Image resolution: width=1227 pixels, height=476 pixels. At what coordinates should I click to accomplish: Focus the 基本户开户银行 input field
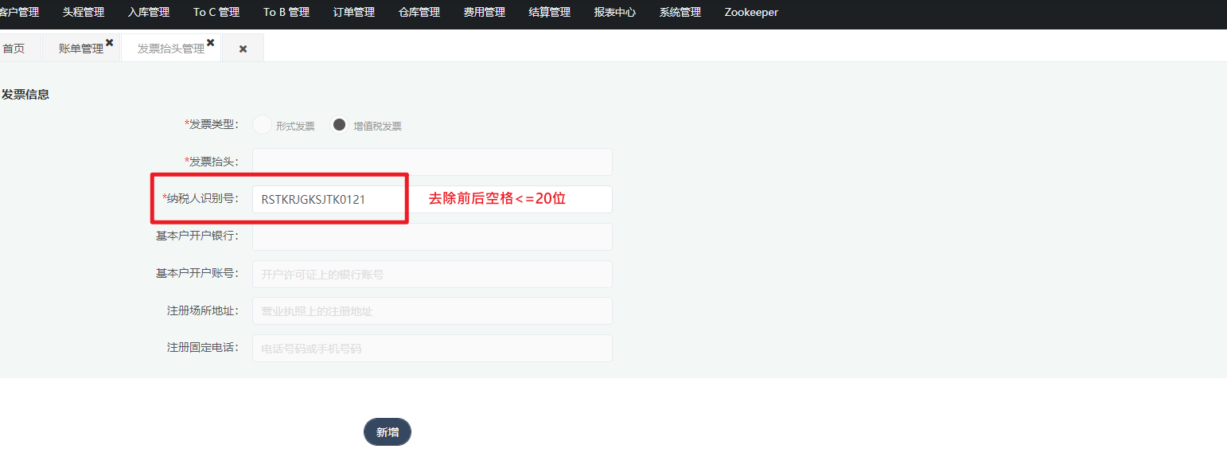click(432, 236)
